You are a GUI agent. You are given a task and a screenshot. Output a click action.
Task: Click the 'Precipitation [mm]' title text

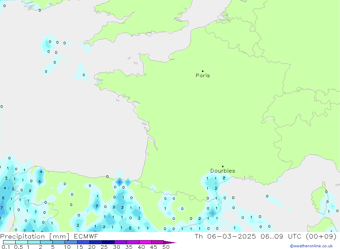(35, 236)
